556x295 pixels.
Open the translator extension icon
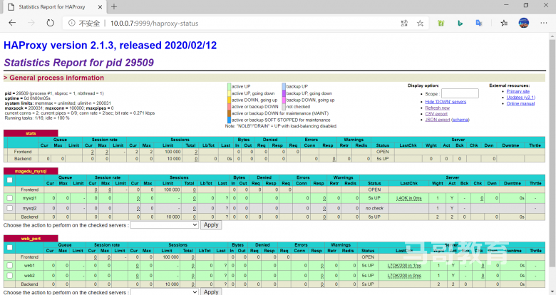point(479,24)
